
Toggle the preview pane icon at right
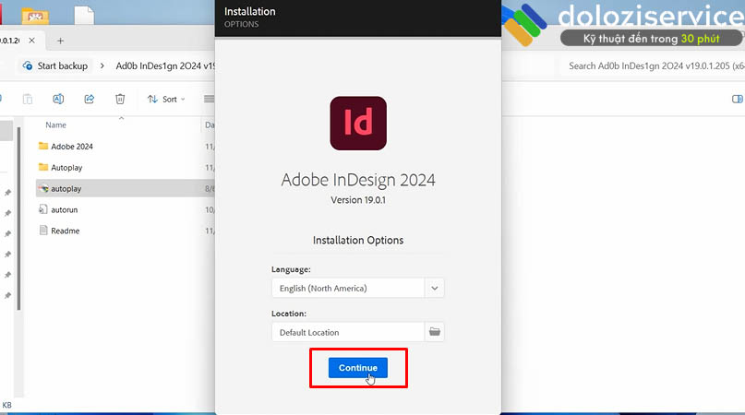tap(737, 99)
